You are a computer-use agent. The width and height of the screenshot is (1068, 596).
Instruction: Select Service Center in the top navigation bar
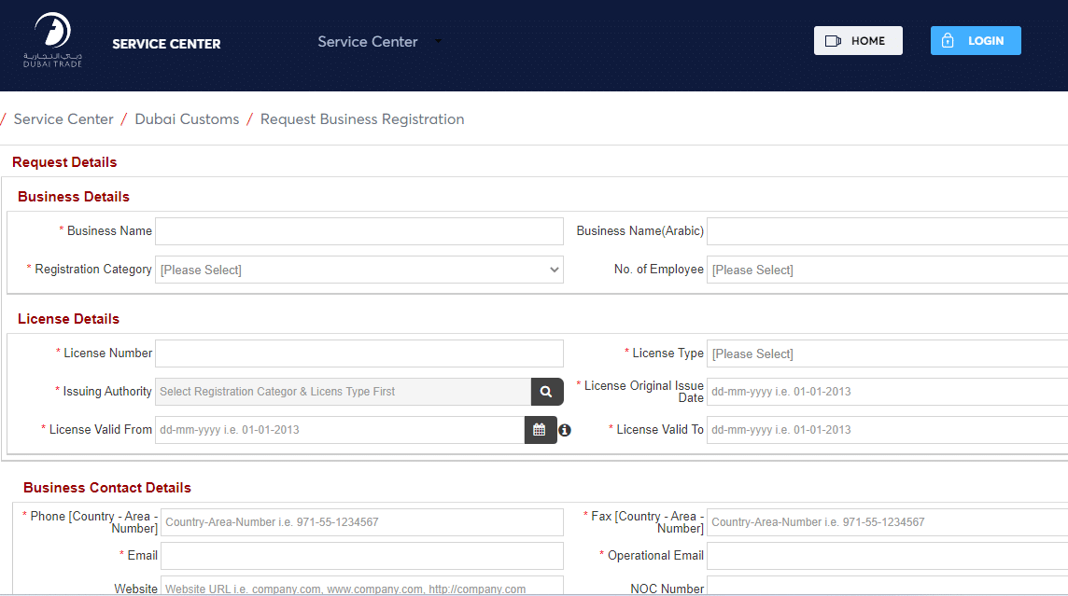click(x=368, y=42)
